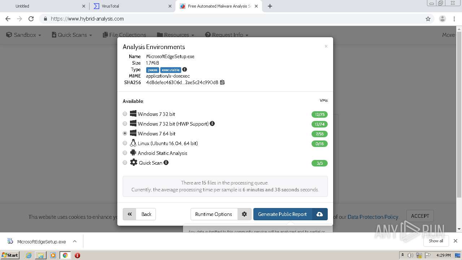Screen dimensions: 462x260
Task: Copy the SHA256 hash with clipboard icon
Action: coord(222,82)
